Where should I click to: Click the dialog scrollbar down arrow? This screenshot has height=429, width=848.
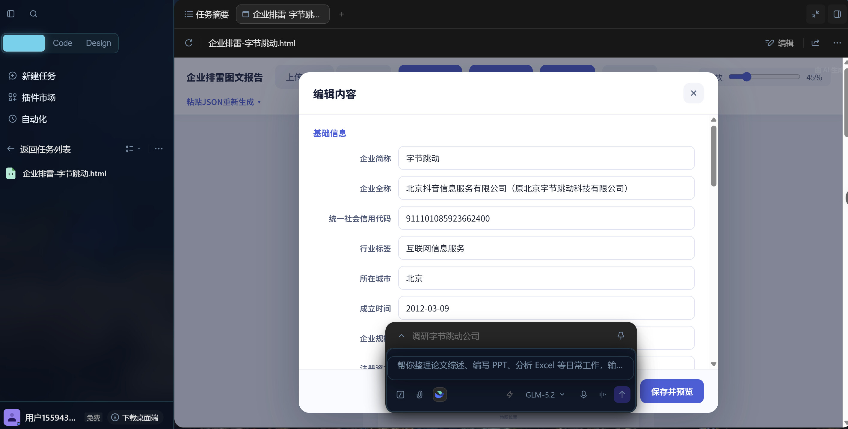[713, 364]
